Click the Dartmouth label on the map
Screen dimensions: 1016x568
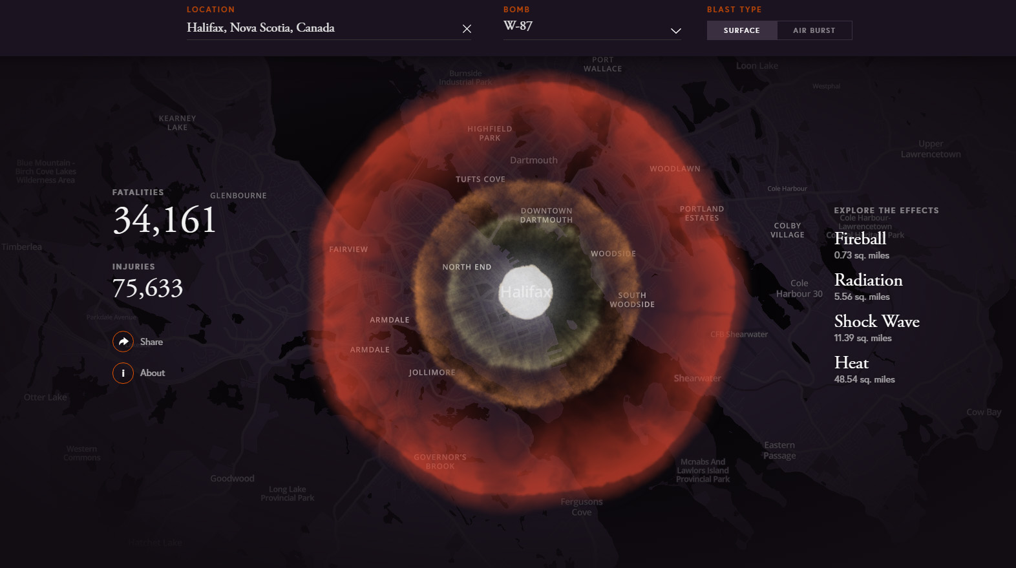click(x=533, y=160)
